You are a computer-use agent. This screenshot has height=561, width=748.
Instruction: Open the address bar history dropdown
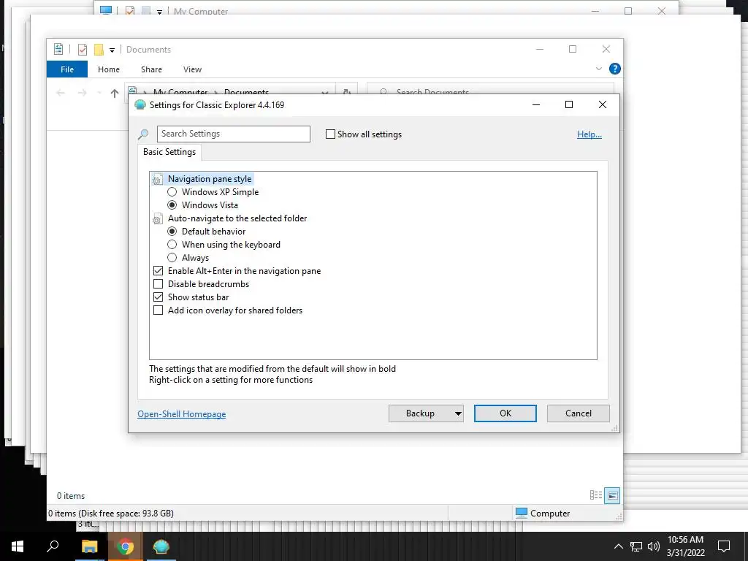325,93
